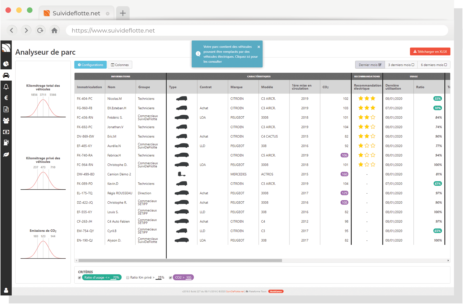Edit the Ratio Km privé 25% threshold value
463x304 pixels.
pos(160,278)
